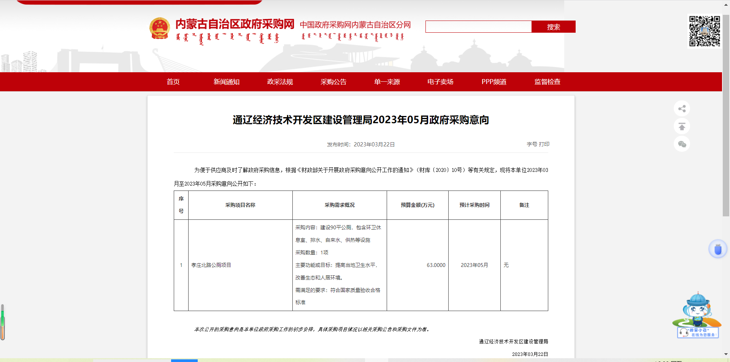Navigate to 单一来源 section

tap(387, 82)
